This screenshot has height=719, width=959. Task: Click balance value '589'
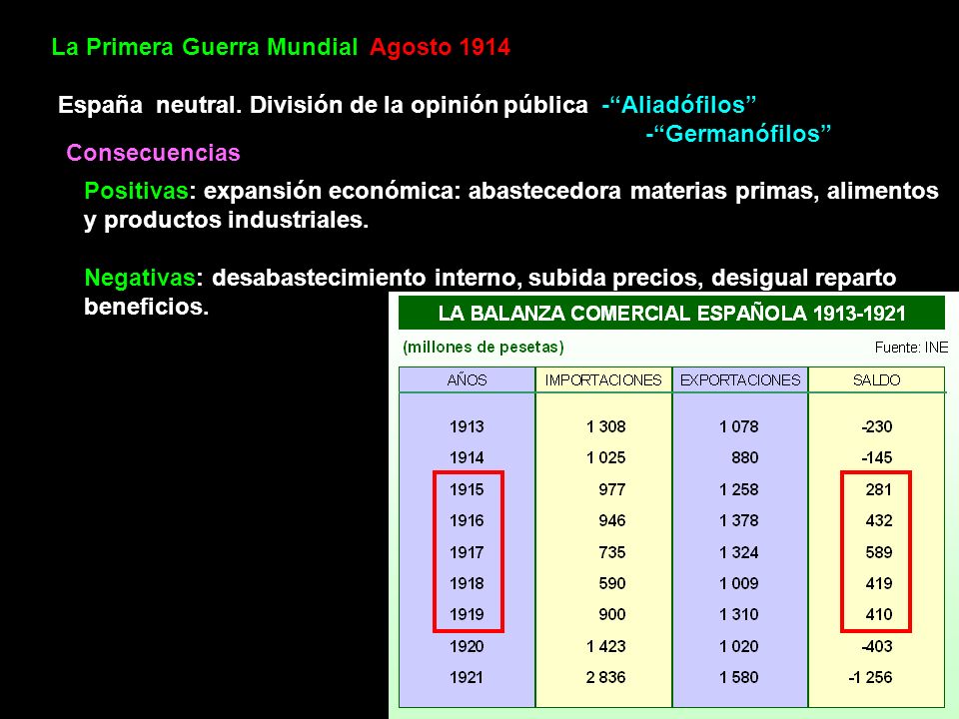pos(879,552)
